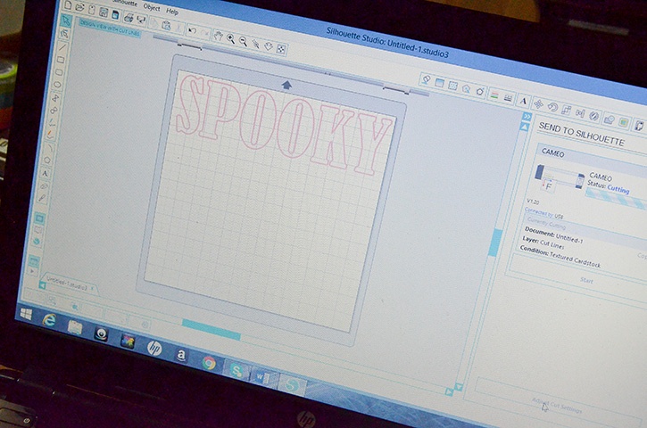Open the HP icon in taskbar
The width and height of the screenshot is (647, 428).
[153, 349]
